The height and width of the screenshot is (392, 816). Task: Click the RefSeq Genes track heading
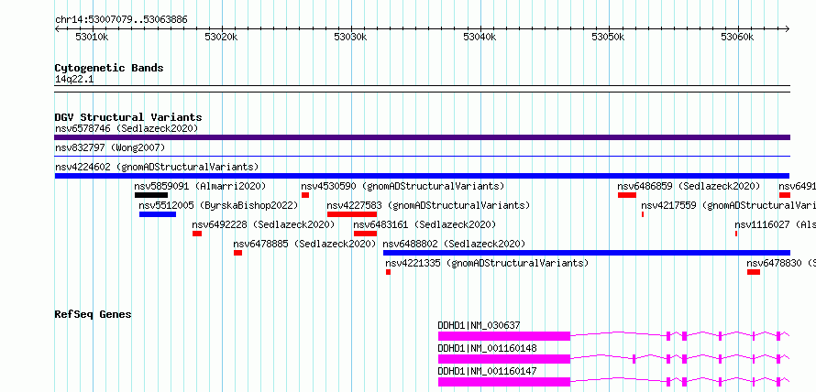point(94,314)
